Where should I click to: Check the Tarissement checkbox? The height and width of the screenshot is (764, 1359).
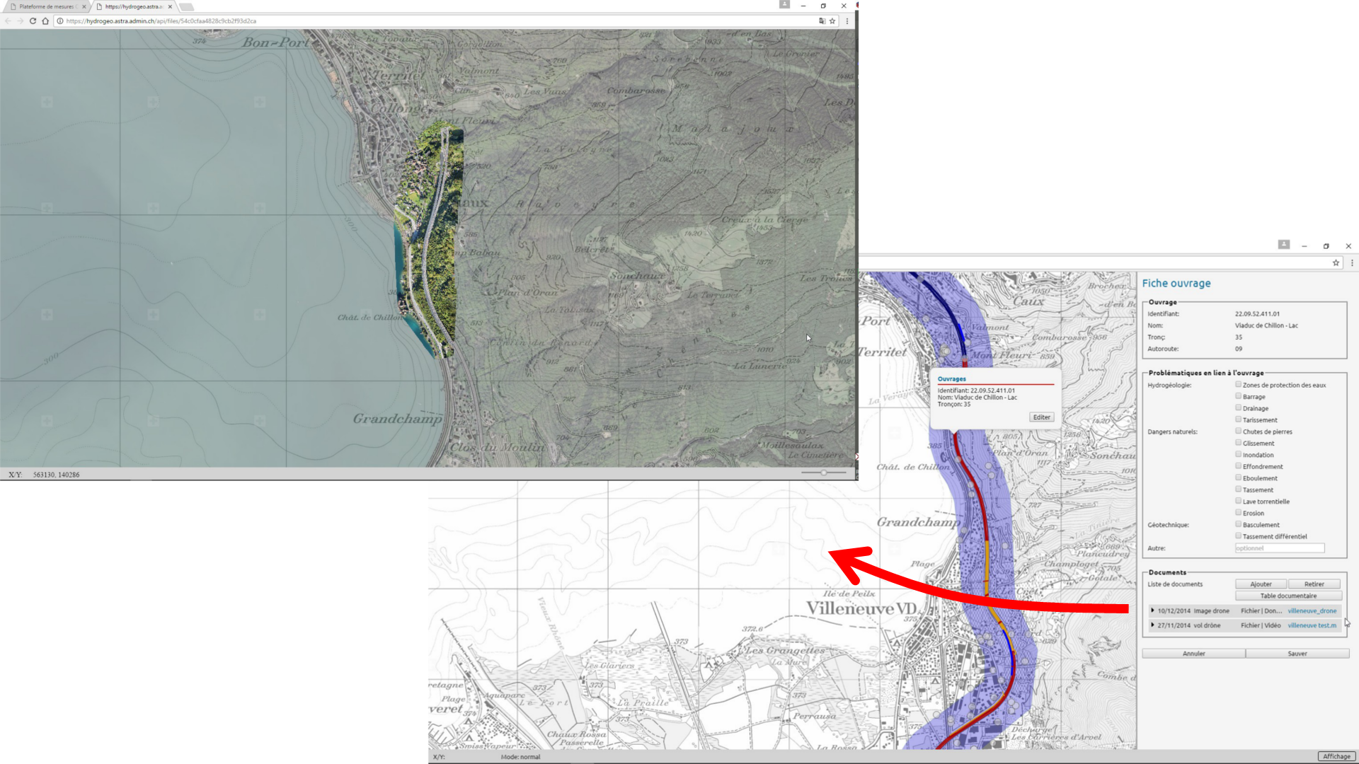tap(1239, 419)
